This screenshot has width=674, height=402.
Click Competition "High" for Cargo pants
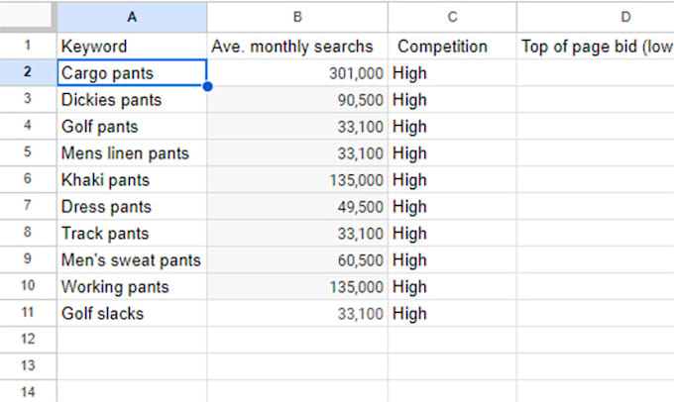click(x=452, y=72)
